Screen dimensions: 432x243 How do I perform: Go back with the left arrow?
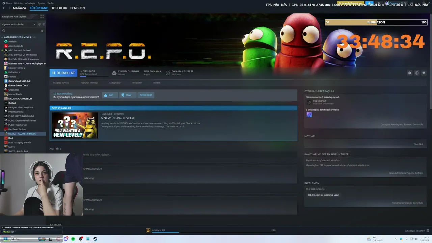click(x=4, y=8)
